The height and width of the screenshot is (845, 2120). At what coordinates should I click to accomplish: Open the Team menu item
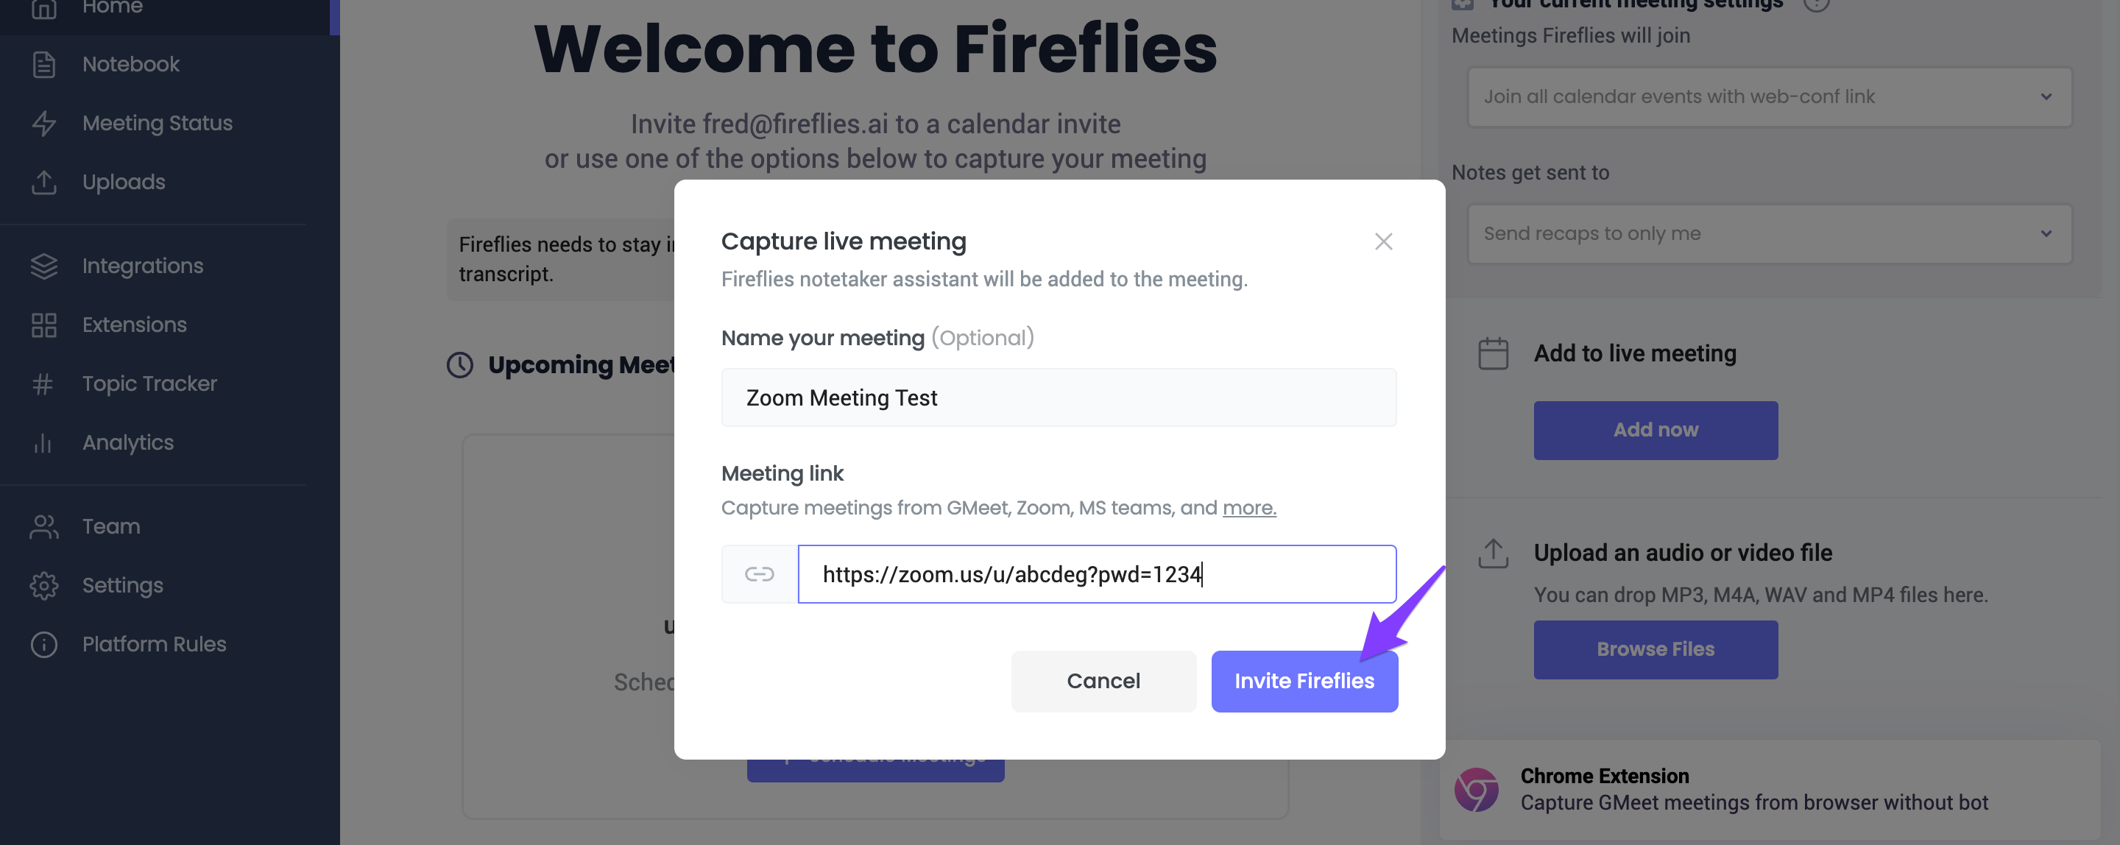pyautogui.click(x=111, y=526)
